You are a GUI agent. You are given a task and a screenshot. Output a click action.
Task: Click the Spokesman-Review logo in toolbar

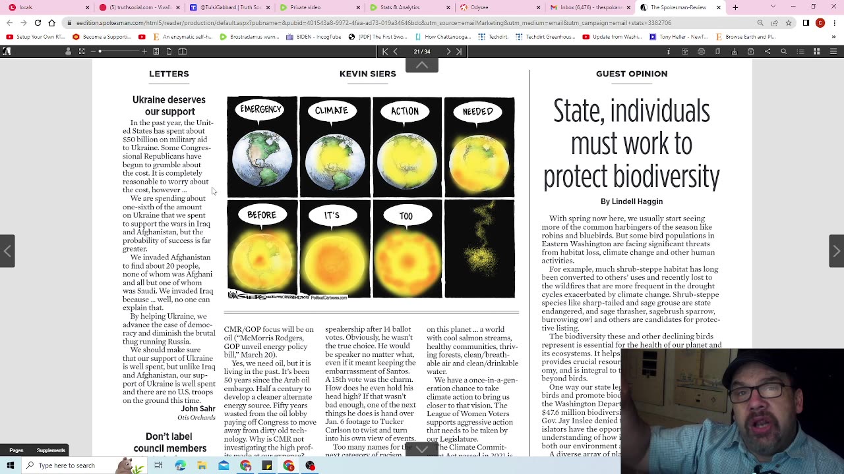tap(7, 51)
